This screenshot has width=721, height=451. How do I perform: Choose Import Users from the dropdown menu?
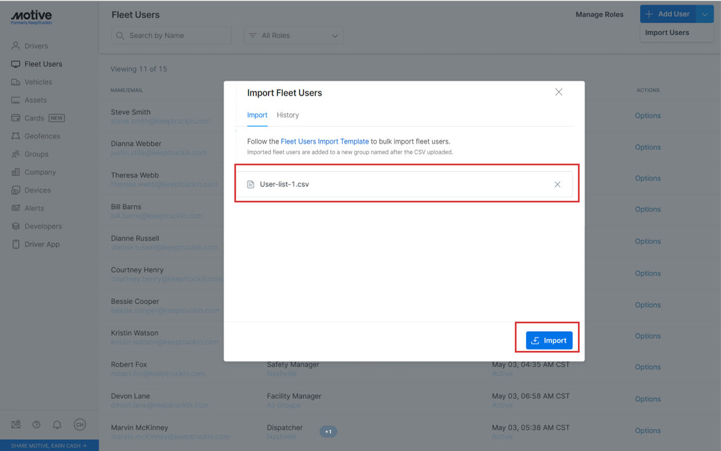pos(667,33)
